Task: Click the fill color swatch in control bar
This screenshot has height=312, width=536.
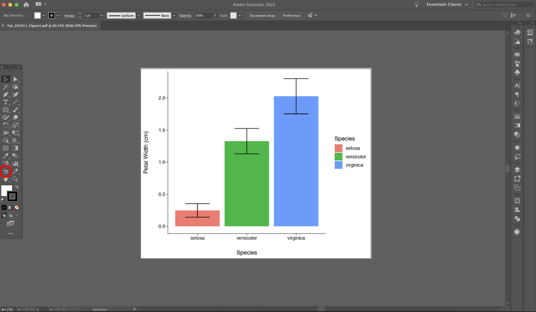Action: point(38,16)
